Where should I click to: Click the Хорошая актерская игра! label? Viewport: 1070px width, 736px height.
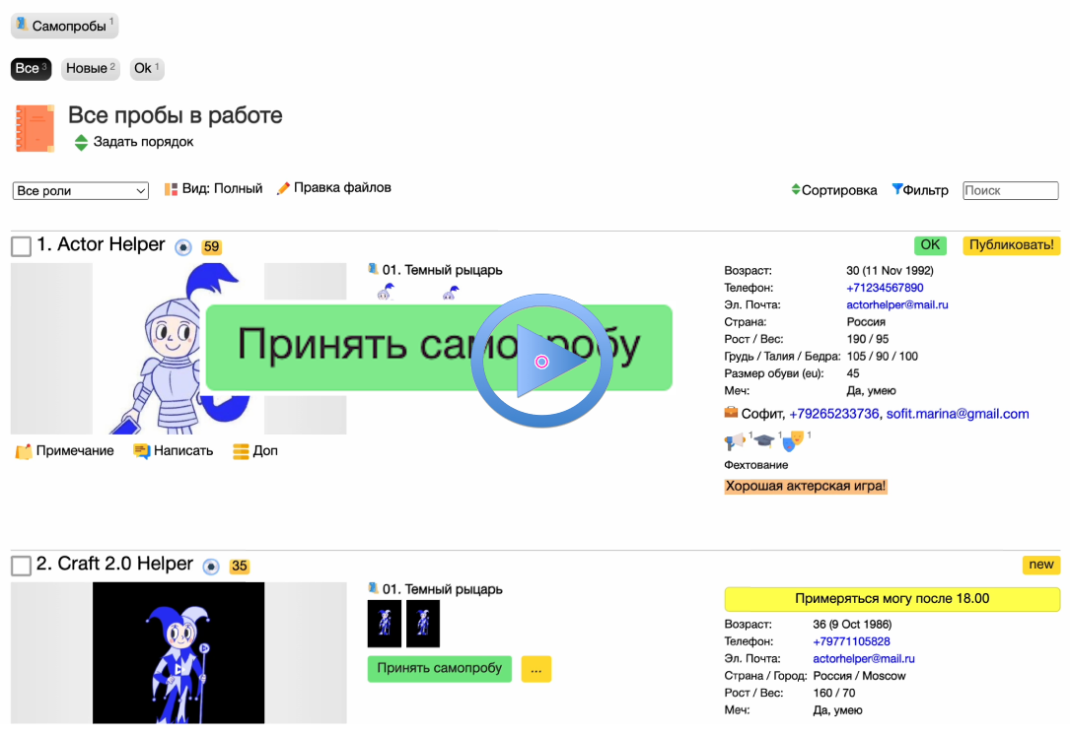tap(806, 486)
